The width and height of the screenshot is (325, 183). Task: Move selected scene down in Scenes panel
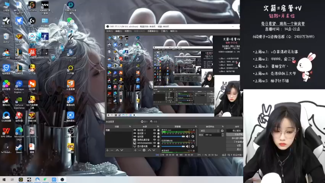[x=121, y=150]
